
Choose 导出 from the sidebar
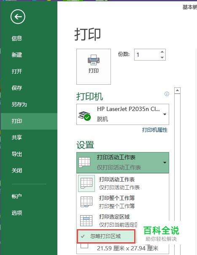[x=17, y=154]
